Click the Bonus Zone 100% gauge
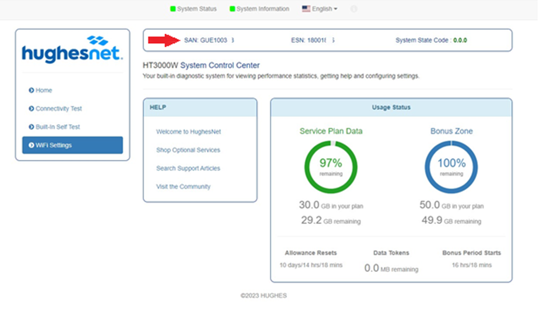Viewport: 549px width, 309px height. tap(451, 167)
